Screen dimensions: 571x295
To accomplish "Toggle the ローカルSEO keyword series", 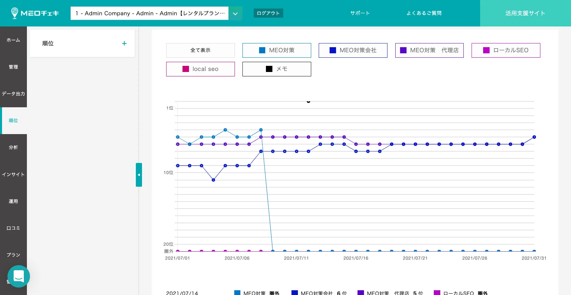I will (506, 50).
